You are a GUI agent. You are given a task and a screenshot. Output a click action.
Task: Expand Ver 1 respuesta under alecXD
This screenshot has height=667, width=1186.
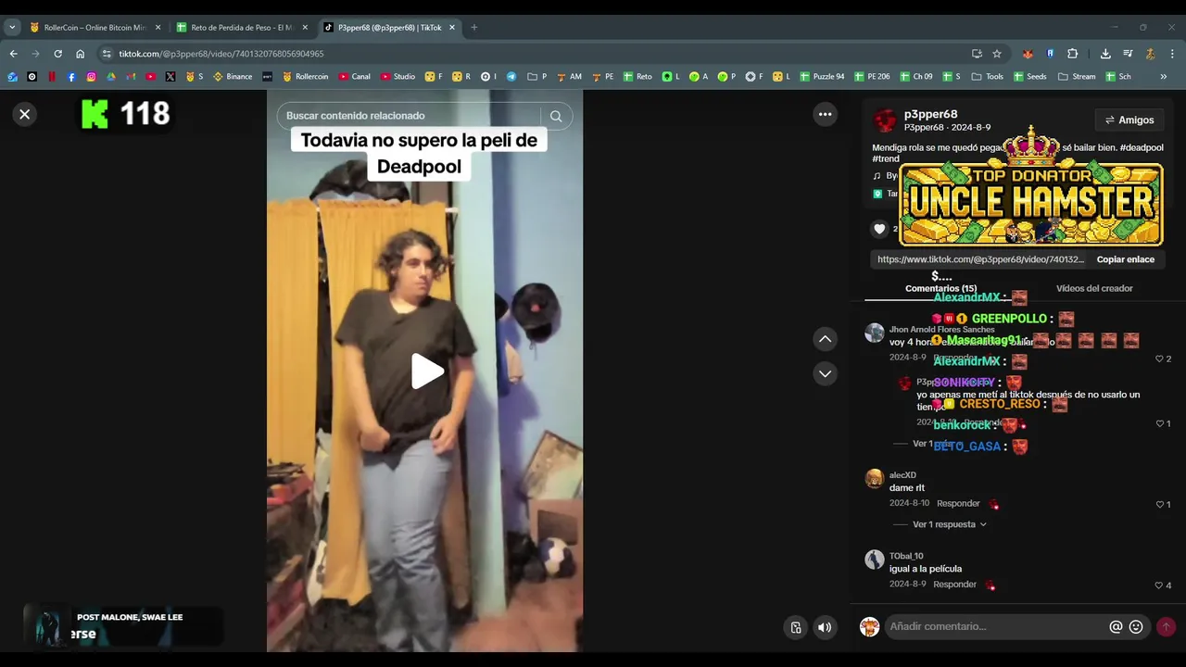949,524
